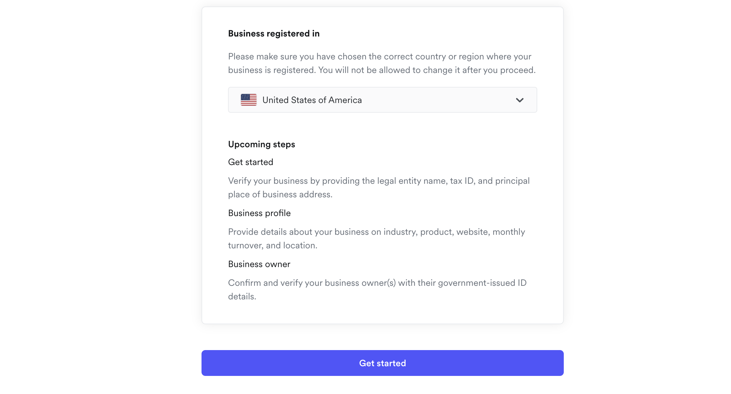
Task: Click the Upcoming steps heading
Action: [x=261, y=144]
